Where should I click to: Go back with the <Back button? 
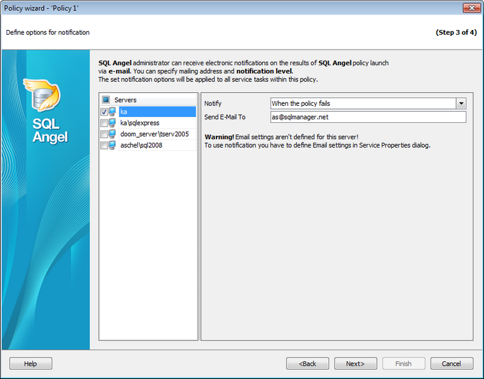(x=307, y=363)
